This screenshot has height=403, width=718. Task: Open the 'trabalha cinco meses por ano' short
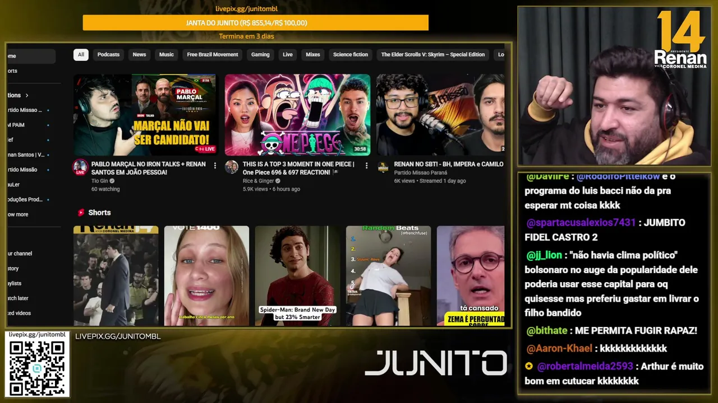click(206, 276)
